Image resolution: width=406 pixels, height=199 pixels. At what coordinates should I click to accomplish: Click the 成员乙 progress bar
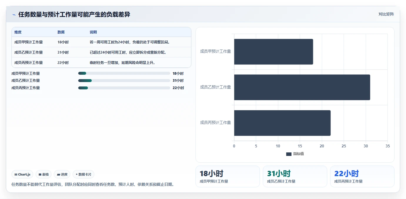coord(124,81)
